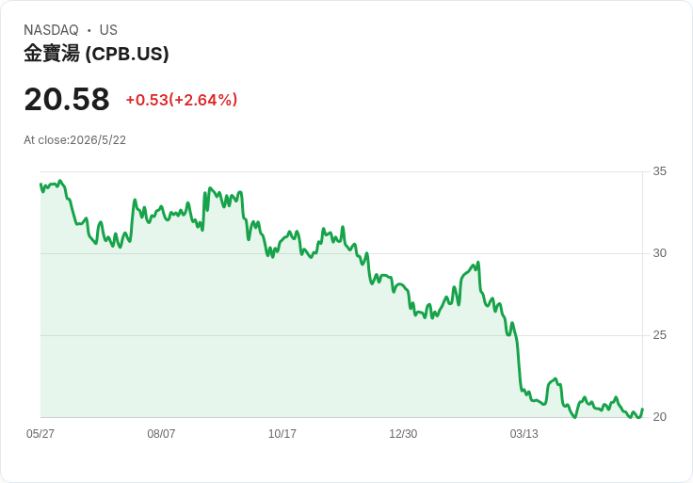
Task: Open the 金寶湯 (CPB.US) stock title
Action: 96,54
